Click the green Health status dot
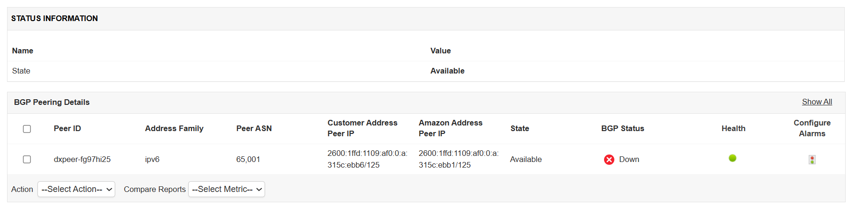Screen dimensions: 848x206 coord(732,158)
